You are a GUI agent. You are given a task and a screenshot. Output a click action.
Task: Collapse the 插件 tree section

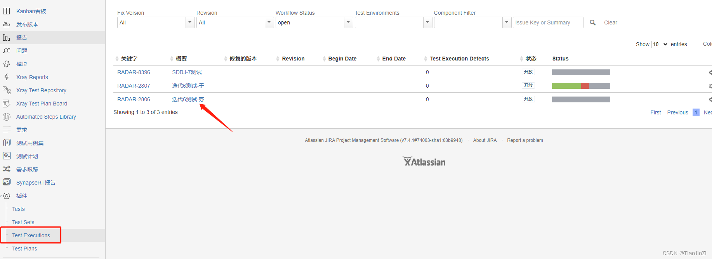(x=1, y=196)
